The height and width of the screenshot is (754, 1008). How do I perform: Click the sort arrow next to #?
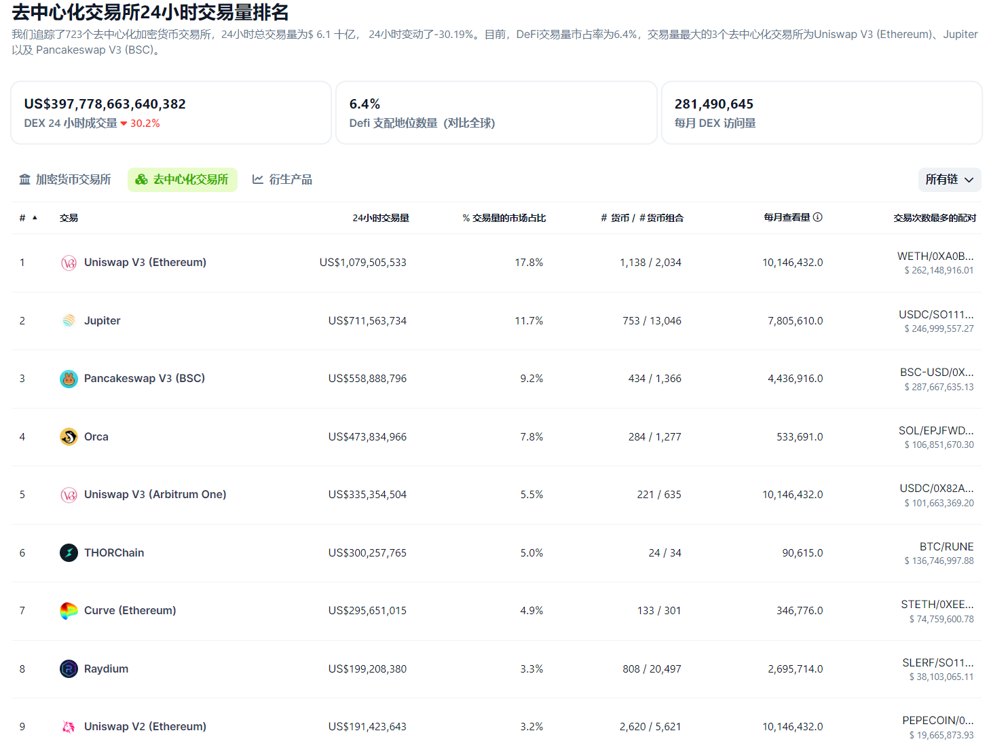click(33, 218)
